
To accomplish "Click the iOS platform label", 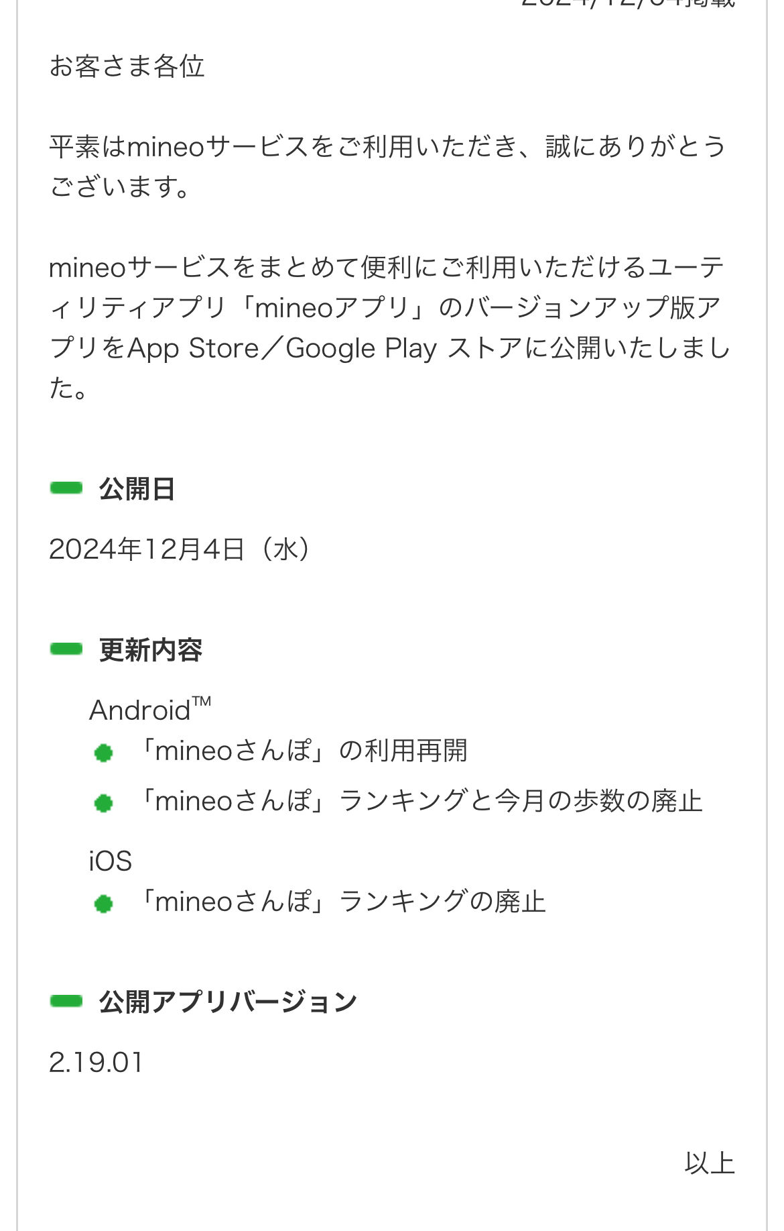I will click(x=111, y=861).
